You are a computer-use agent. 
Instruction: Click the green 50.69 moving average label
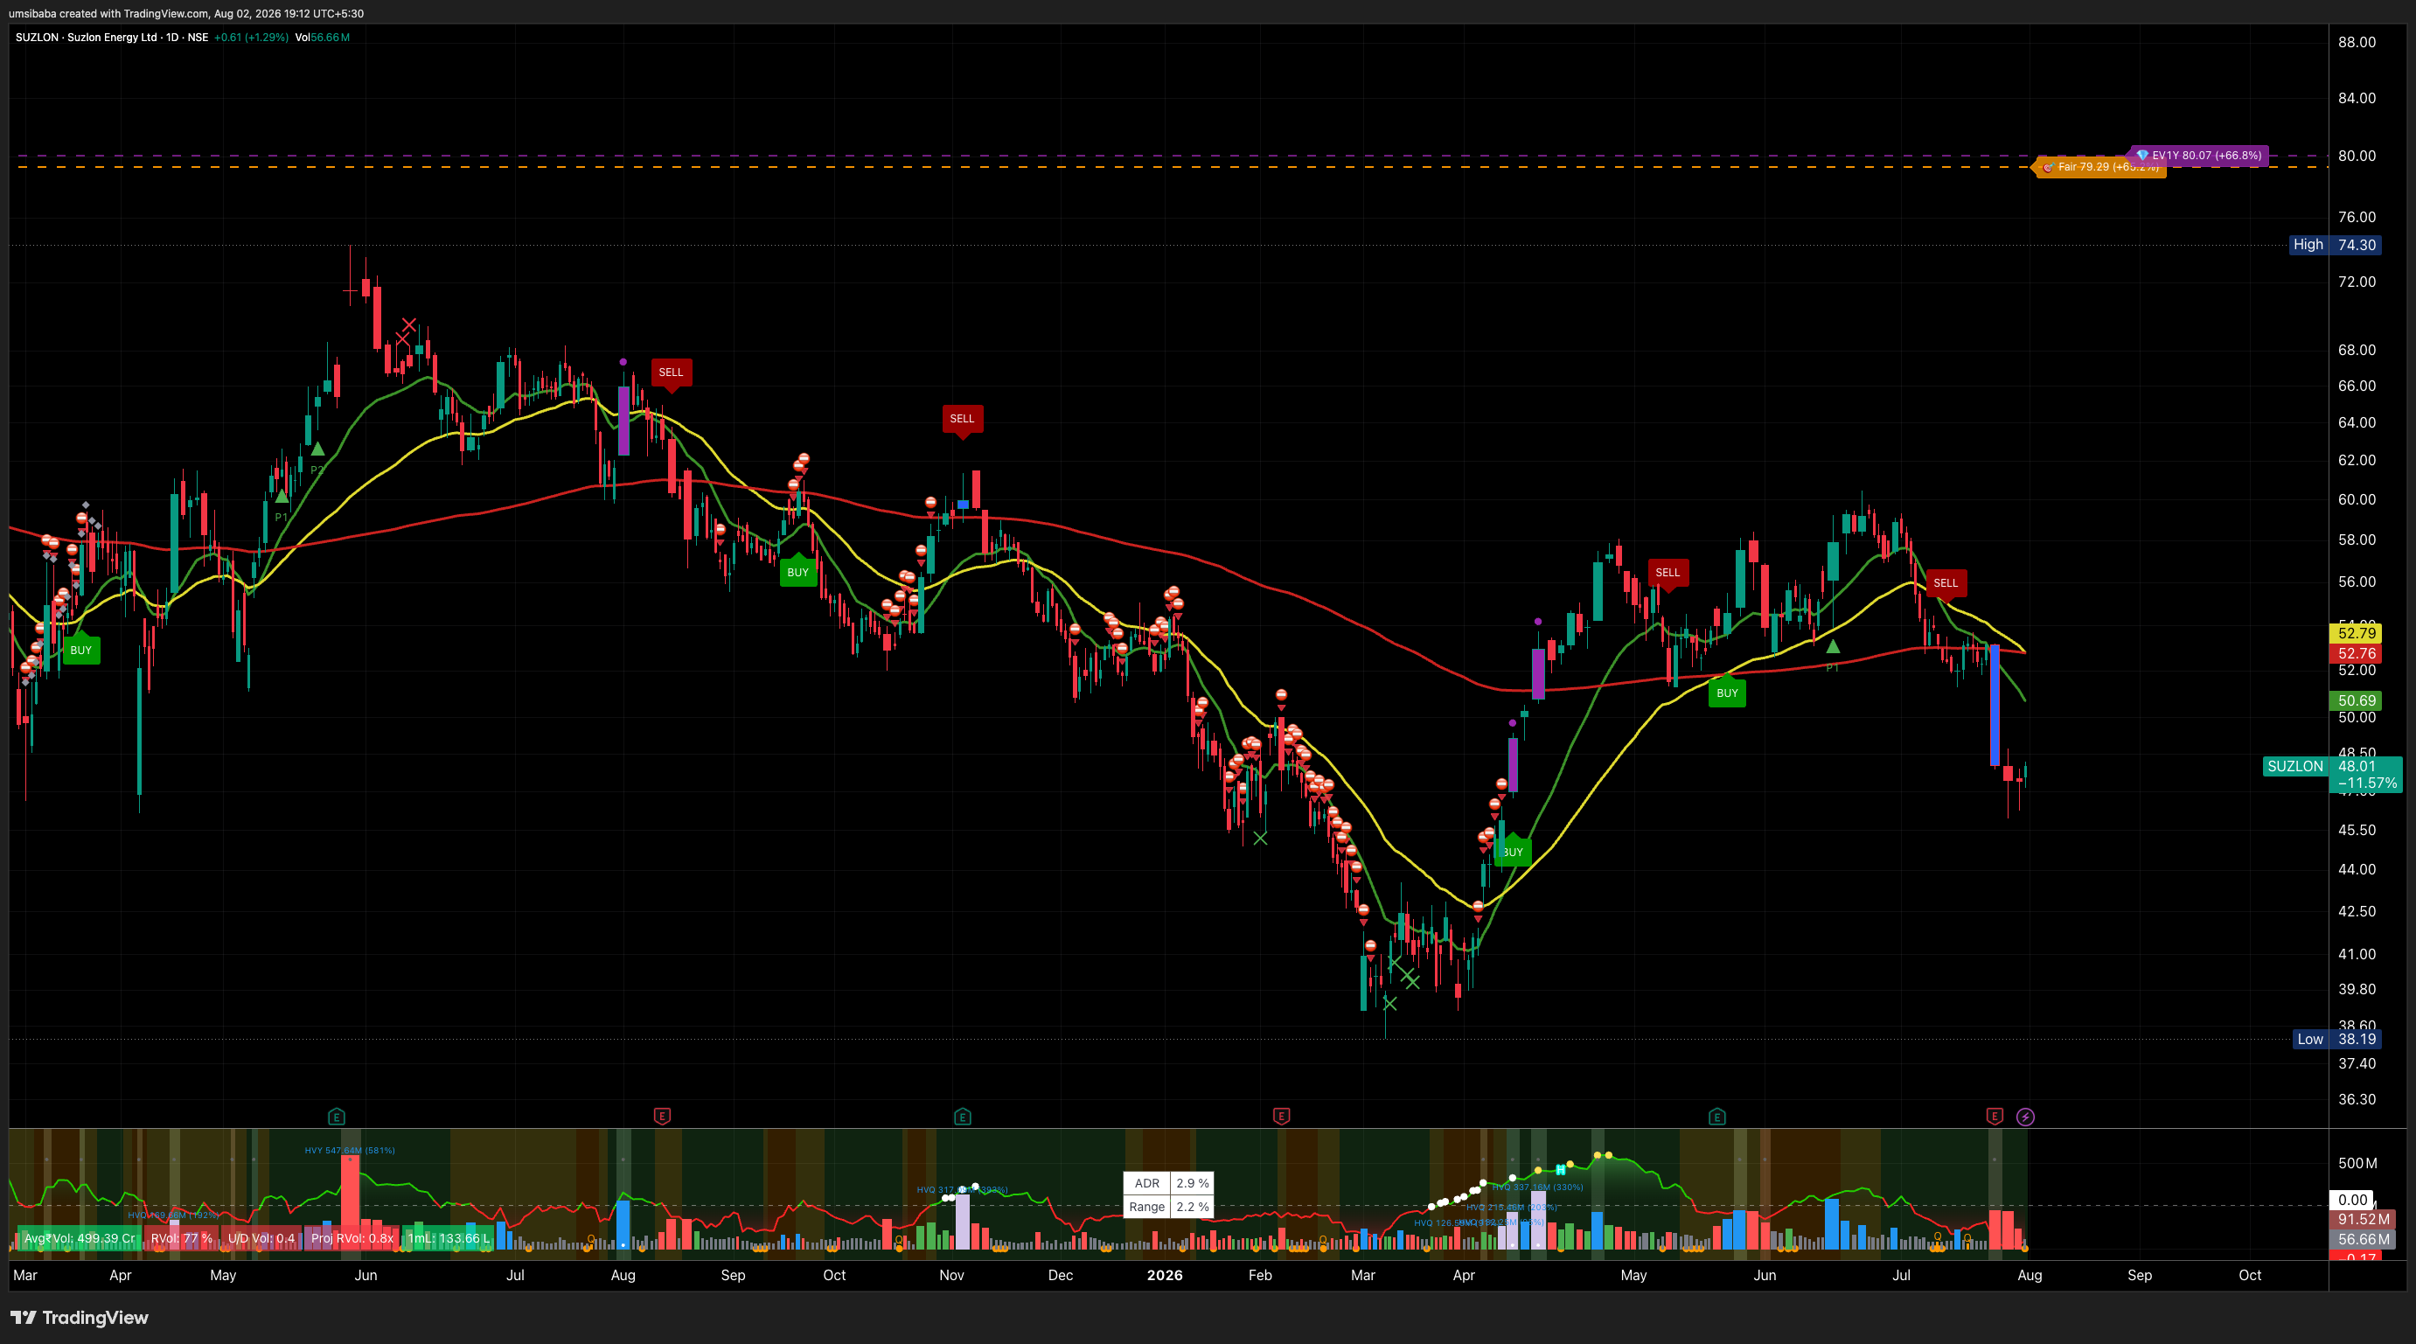pyautogui.click(x=2357, y=700)
